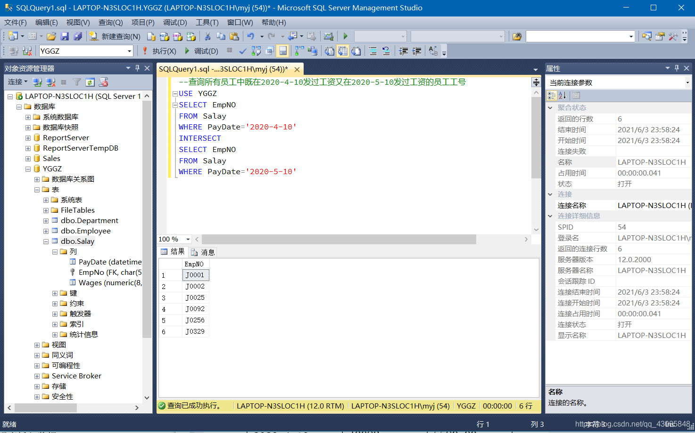The image size is (695, 433).
Task: Switch to the 消息 results tab
Action: click(x=203, y=252)
